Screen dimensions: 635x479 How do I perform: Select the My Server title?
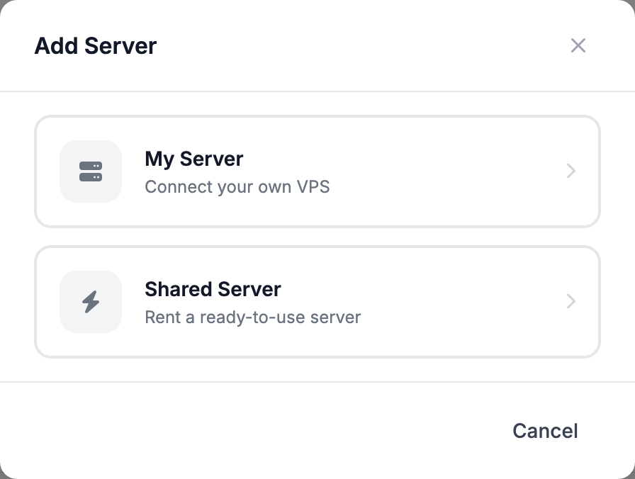194,159
